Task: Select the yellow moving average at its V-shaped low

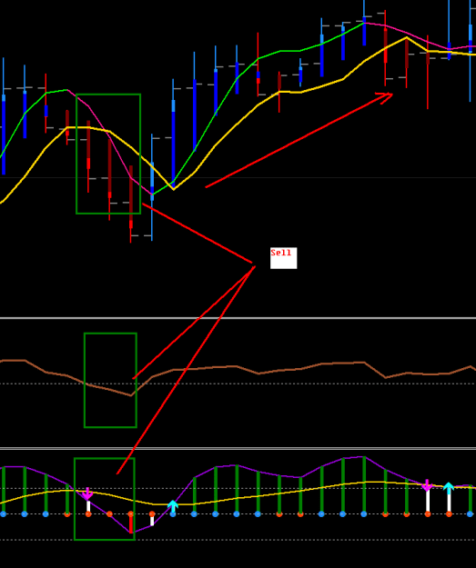Action: click(174, 189)
